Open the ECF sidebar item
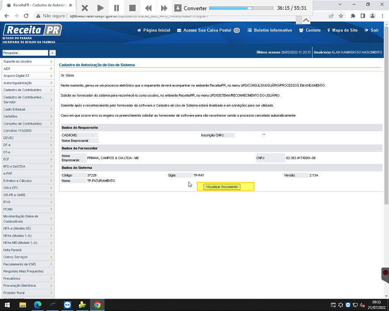This screenshot has width=389, height=311. [x=28, y=159]
